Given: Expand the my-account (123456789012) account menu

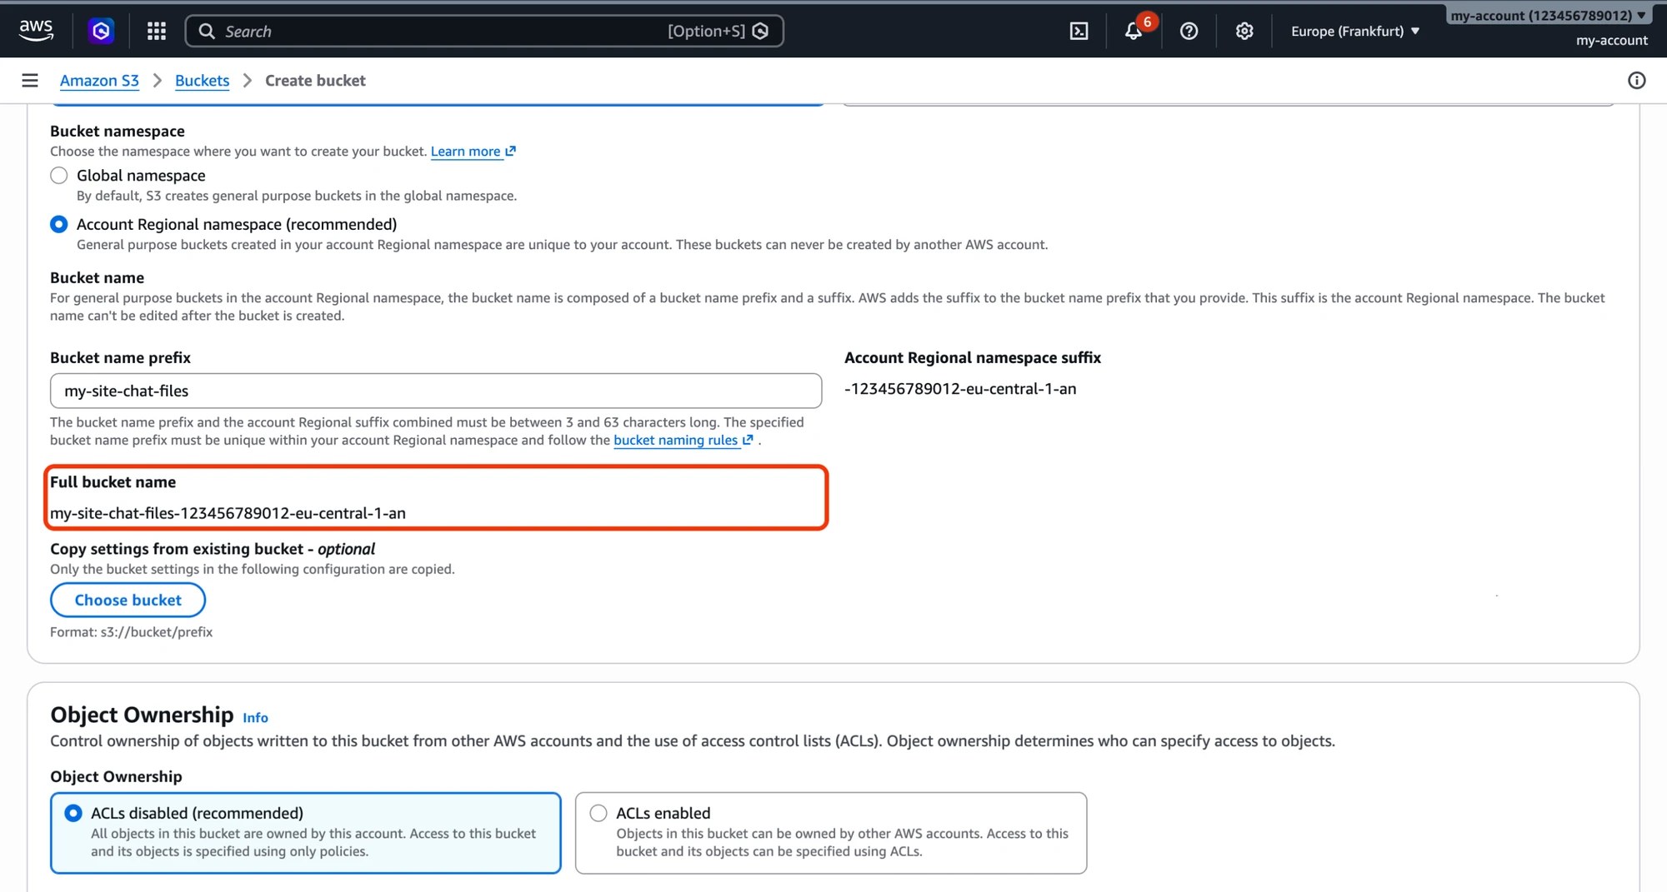Looking at the screenshot, I should pos(1548,15).
